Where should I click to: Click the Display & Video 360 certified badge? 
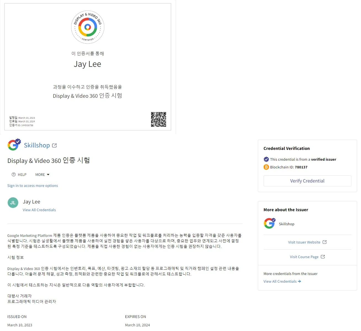tap(88, 27)
